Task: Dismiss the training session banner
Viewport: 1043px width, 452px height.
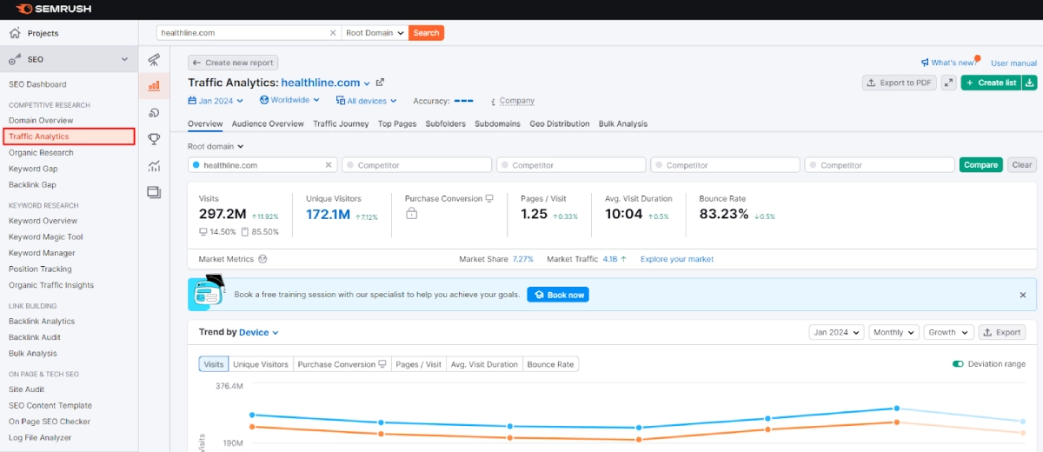Action: (x=1023, y=295)
